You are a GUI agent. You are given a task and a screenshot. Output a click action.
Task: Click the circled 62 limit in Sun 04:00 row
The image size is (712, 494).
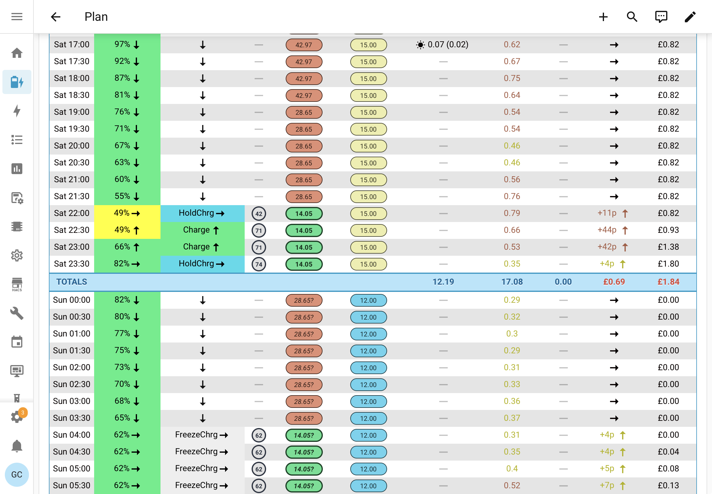coord(259,435)
